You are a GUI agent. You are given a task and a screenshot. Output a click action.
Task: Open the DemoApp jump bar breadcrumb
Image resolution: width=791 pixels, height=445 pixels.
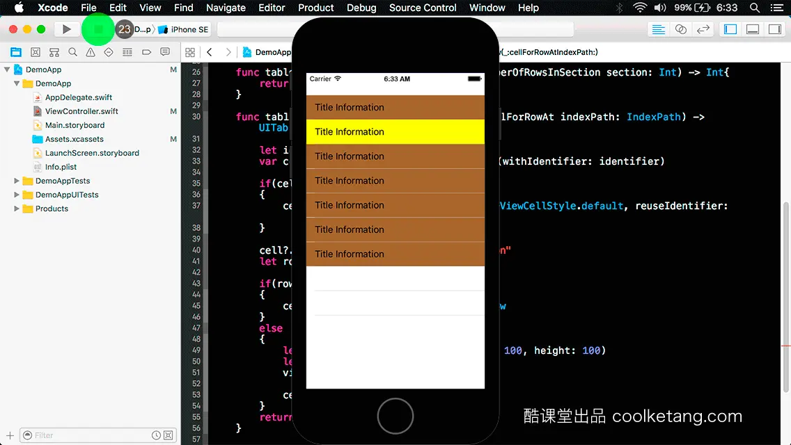267,52
